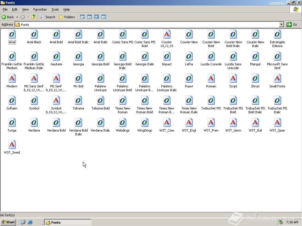Select the Georgia font icon
Image resolution: width=302 pixels, height=226 pixels.
click(78, 56)
